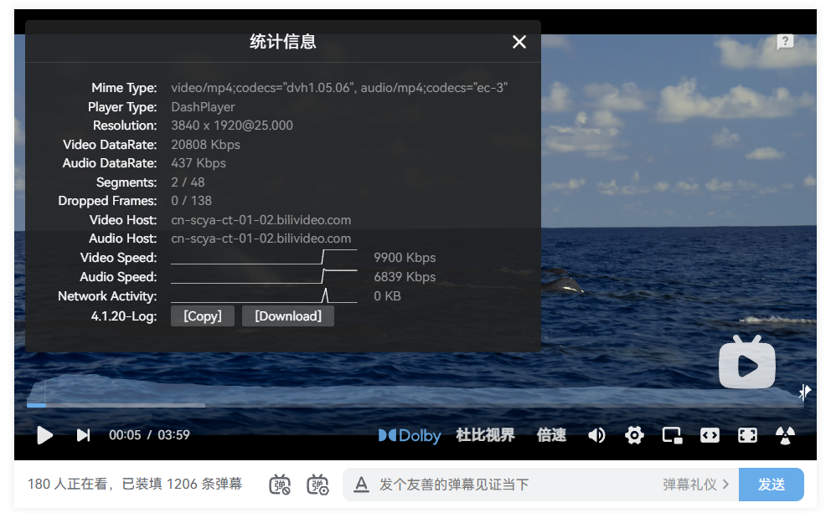Viewport: 831px width, 513px height.
Task: Toggle the radiation-style effects icon
Action: click(785, 435)
